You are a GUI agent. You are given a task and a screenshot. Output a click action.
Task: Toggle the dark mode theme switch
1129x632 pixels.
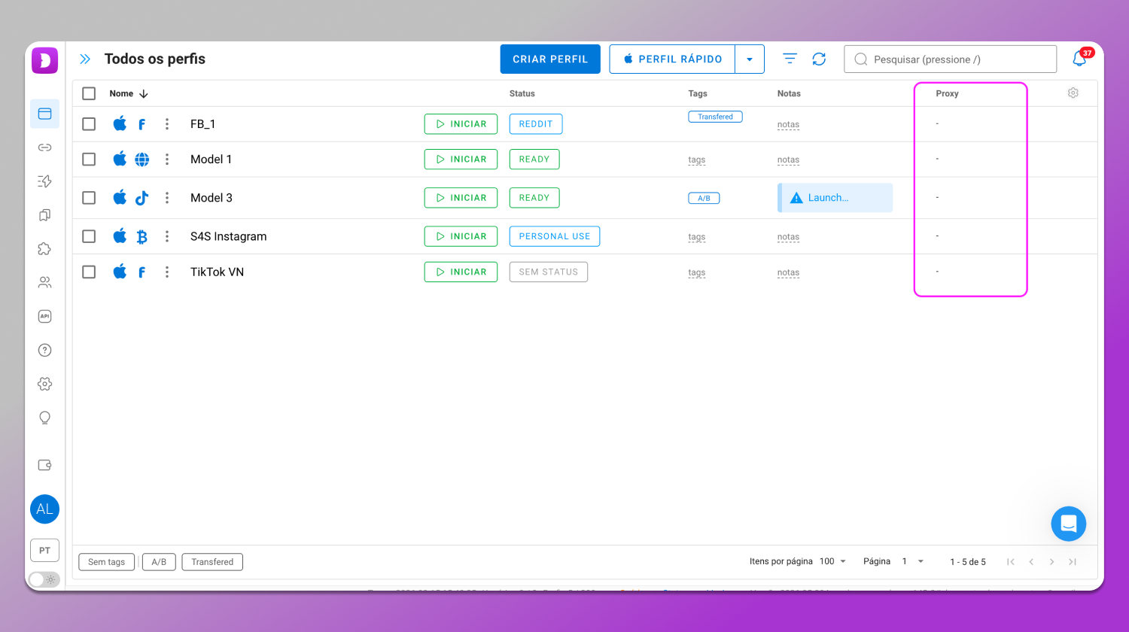pos(44,579)
